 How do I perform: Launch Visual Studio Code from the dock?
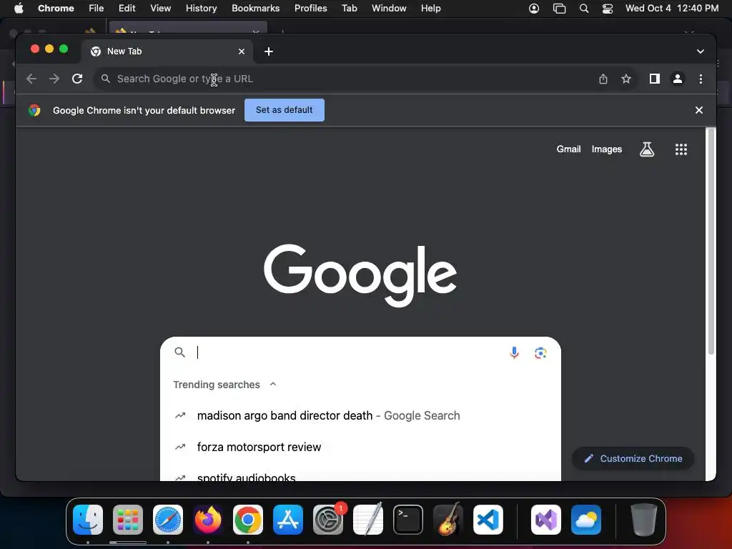488,520
